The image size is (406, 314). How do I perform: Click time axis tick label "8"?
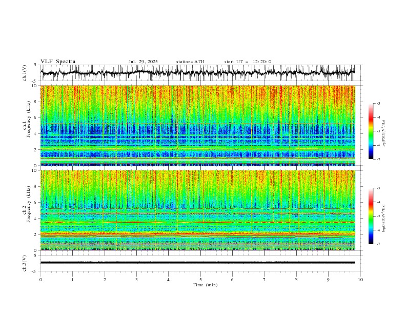click(x=296, y=280)
